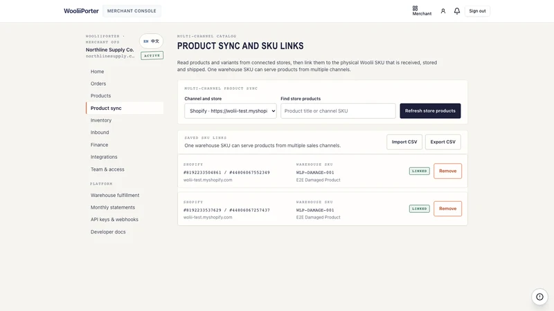
Task: Focus the Find store products field
Action: coord(338,111)
